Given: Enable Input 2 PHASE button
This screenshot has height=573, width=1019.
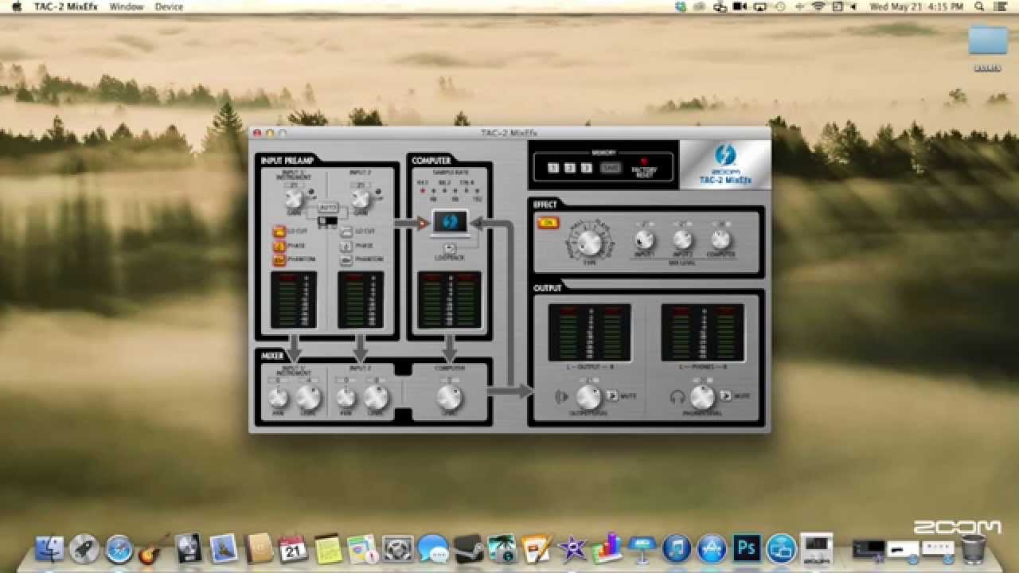Looking at the screenshot, I should coord(346,246).
